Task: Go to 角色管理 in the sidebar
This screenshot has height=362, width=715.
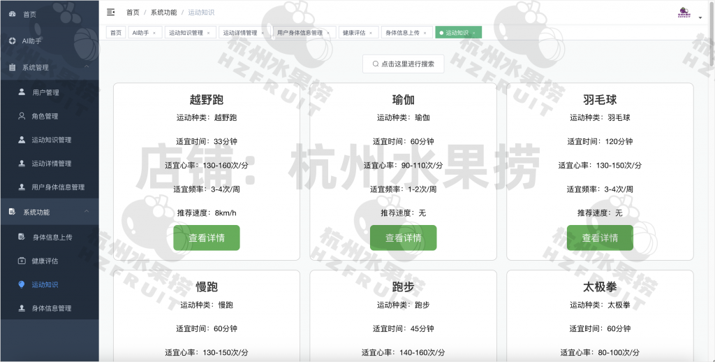Action: pyautogui.click(x=50, y=116)
